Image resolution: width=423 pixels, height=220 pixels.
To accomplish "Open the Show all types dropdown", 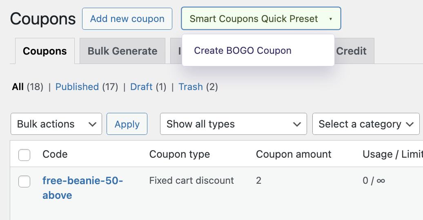I will pos(233,124).
